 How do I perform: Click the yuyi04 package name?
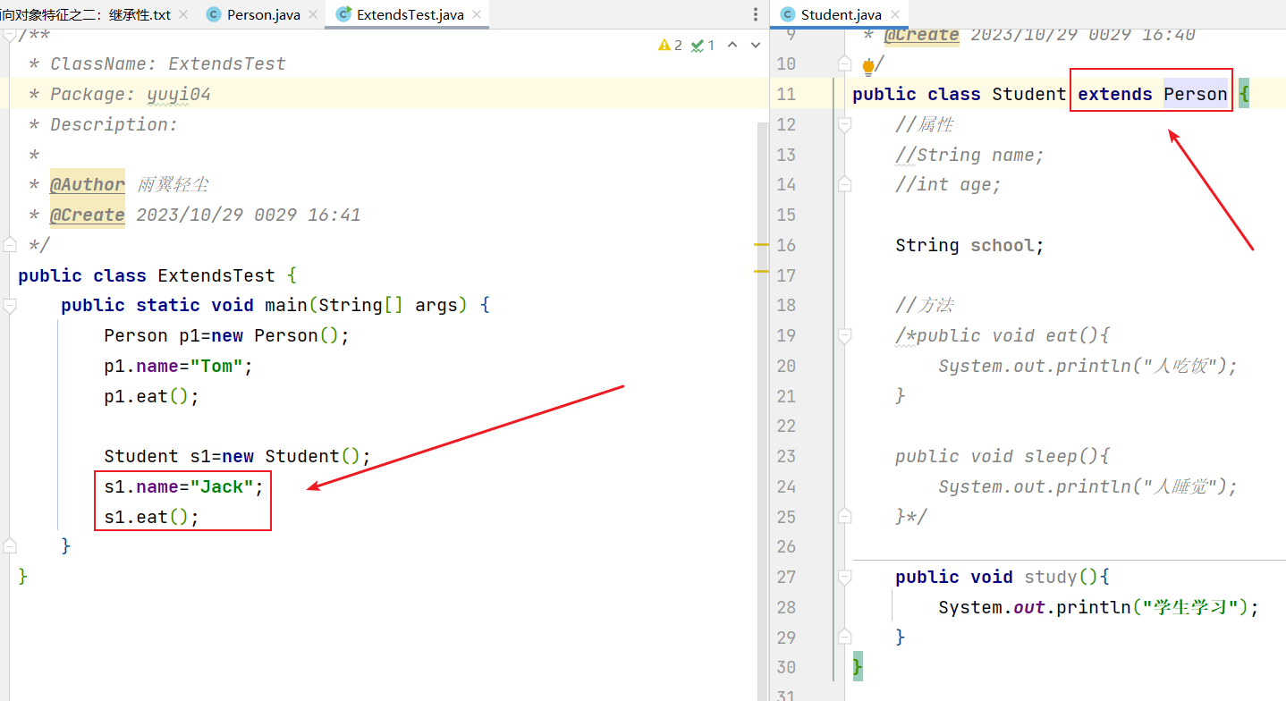point(179,94)
